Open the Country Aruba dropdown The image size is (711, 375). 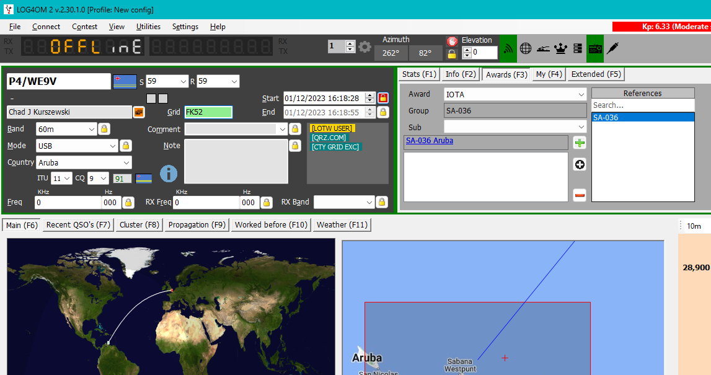click(126, 162)
